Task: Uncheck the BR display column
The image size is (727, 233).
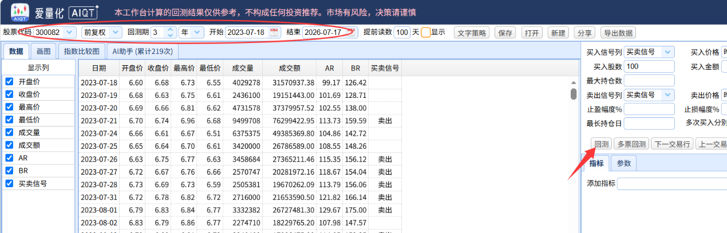Action: (x=9, y=171)
